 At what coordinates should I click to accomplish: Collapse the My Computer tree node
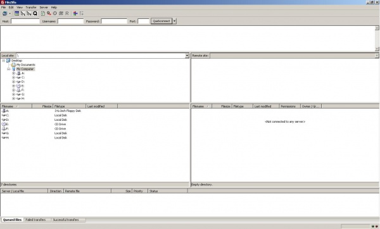point(8,69)
